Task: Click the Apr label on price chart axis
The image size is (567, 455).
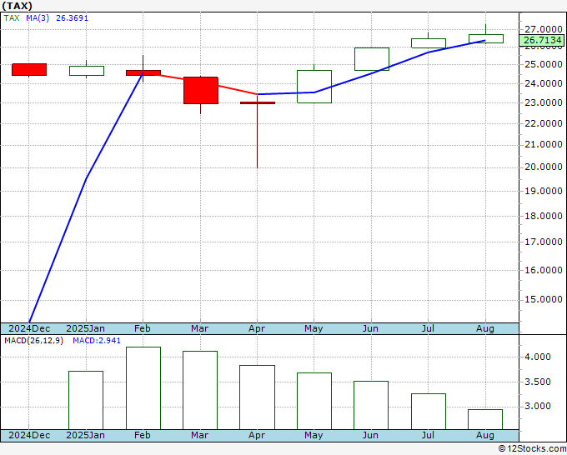Action: click(257, 328)
